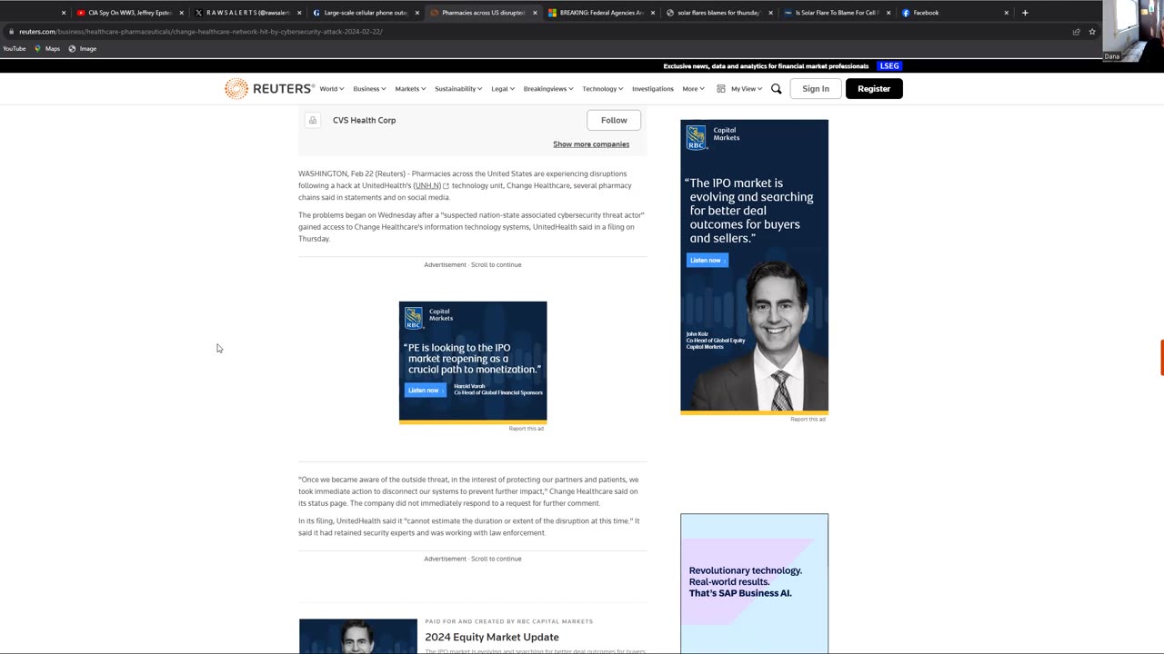Open the Reuters search icon
Viewport: 1164px width, 654px height.
pyautogui.click(x=776, y=89)
